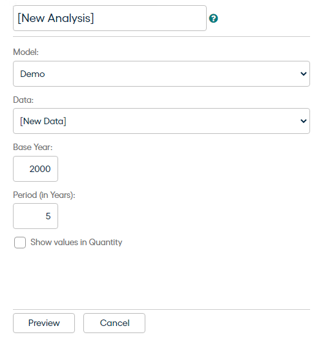Viewport: 323px width, 337px height.
Task: Expand the Model dropdown chevron arrow
Action: point(304,74)
